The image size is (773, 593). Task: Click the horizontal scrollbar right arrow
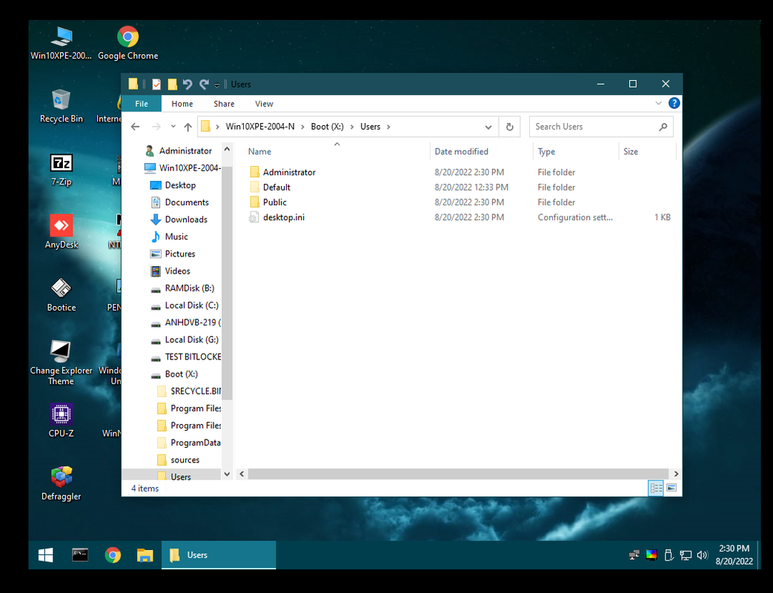click(676, 474)
